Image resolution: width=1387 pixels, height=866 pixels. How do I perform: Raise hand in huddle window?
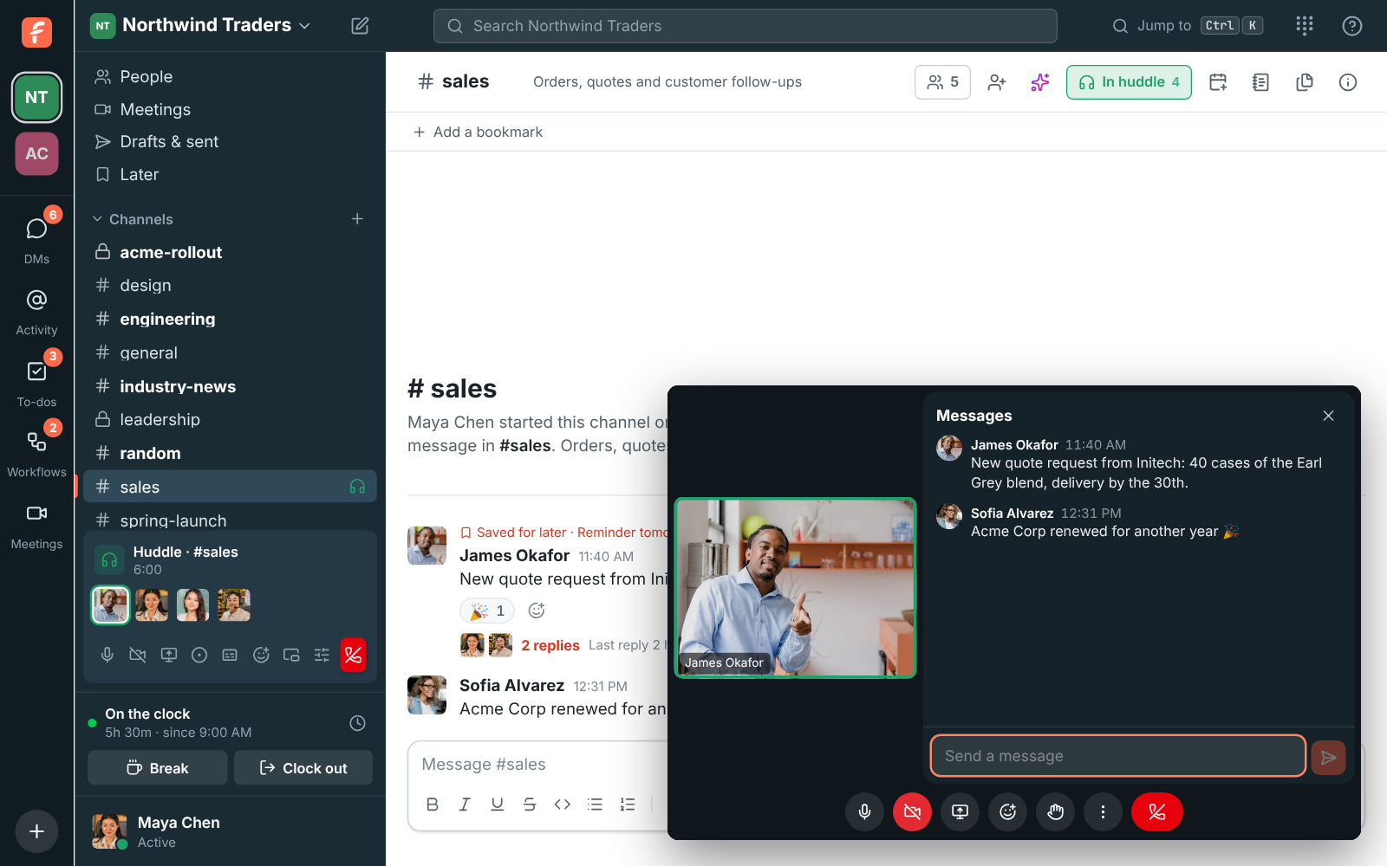(x=1055, y=811)
